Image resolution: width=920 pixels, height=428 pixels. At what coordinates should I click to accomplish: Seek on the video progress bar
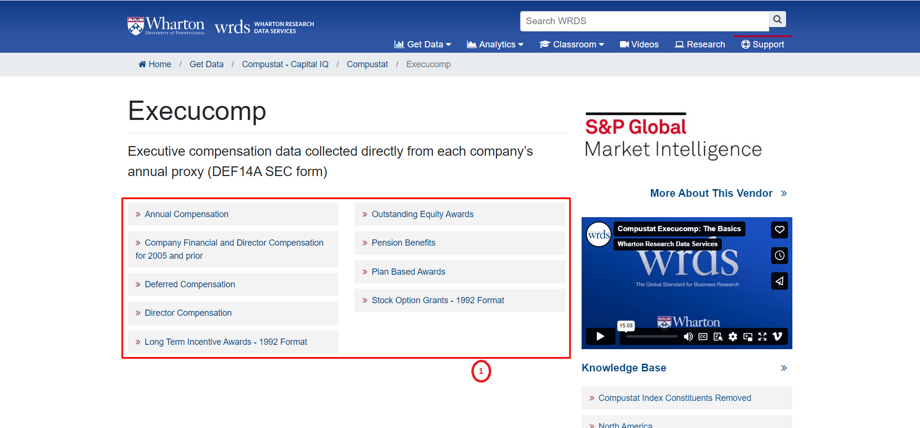[x=652, y=337]
